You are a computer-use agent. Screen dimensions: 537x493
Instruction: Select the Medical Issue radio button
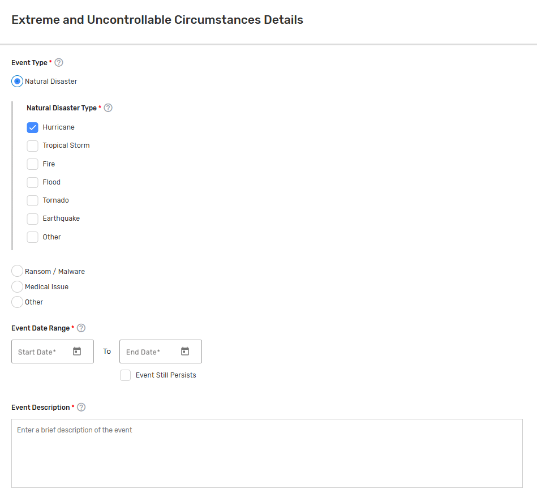click(17, 286)
